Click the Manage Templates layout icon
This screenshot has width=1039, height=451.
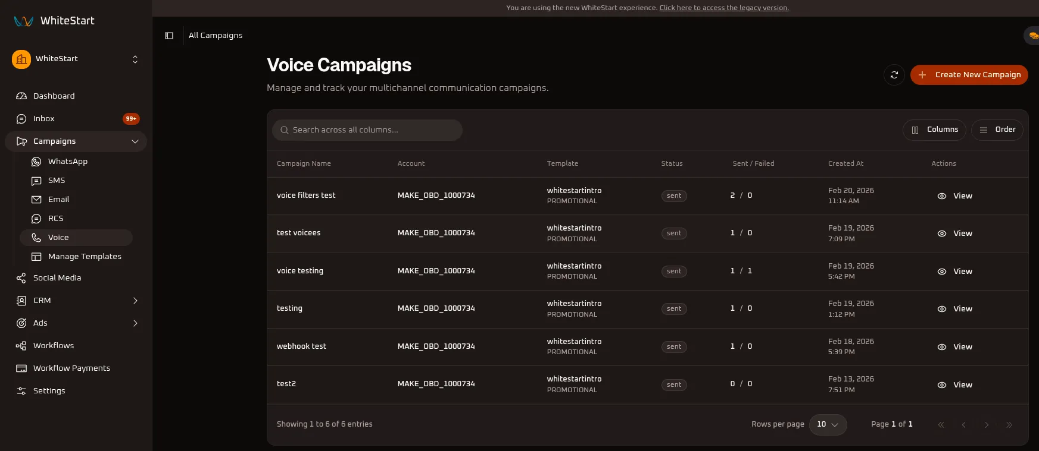(36, 257)
